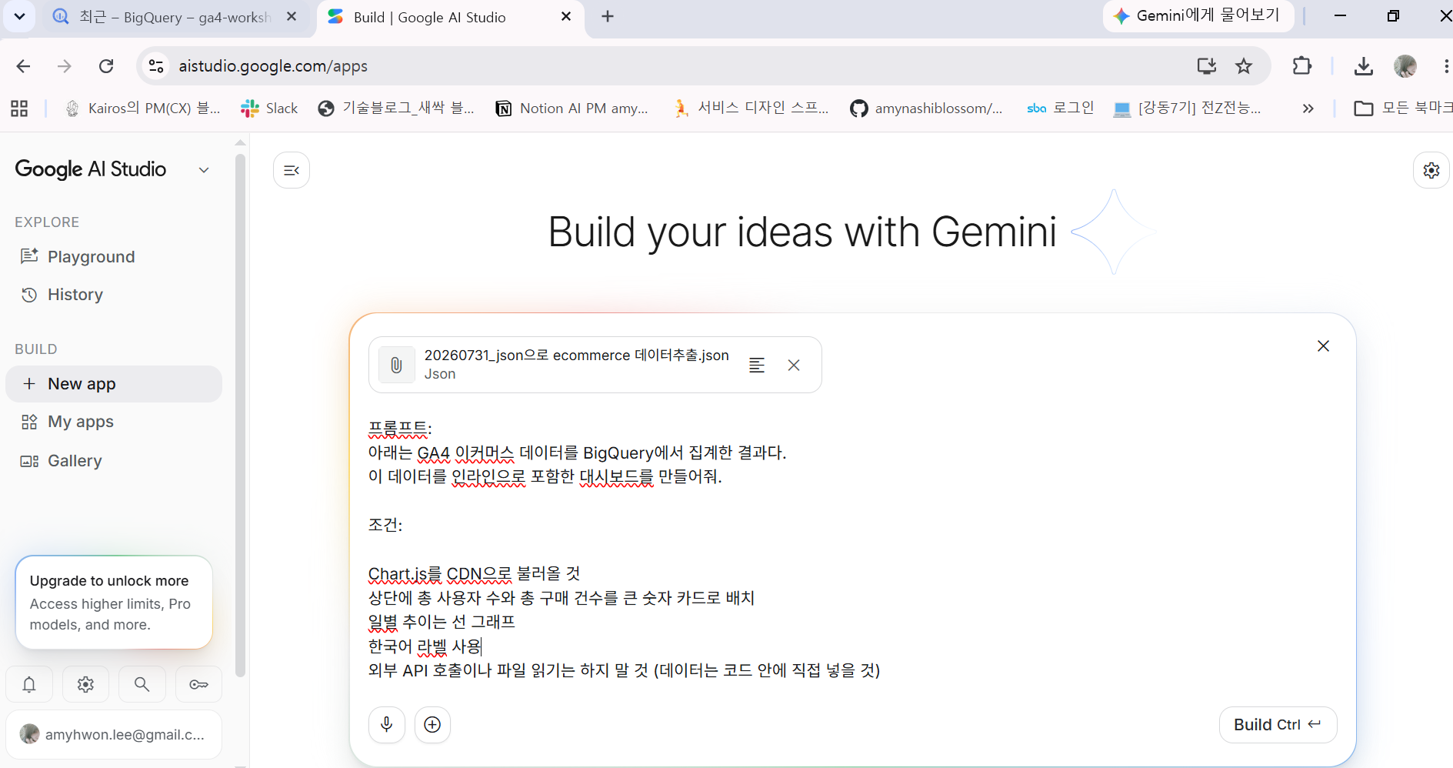Open the Chrome profile avatar

point(1405,66)
